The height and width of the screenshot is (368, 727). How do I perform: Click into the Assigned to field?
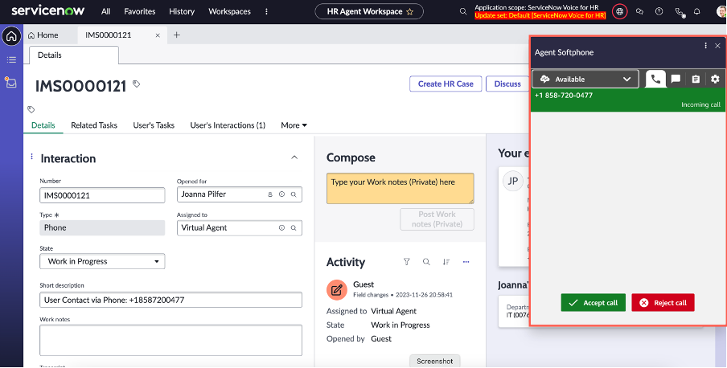point(240,228)
